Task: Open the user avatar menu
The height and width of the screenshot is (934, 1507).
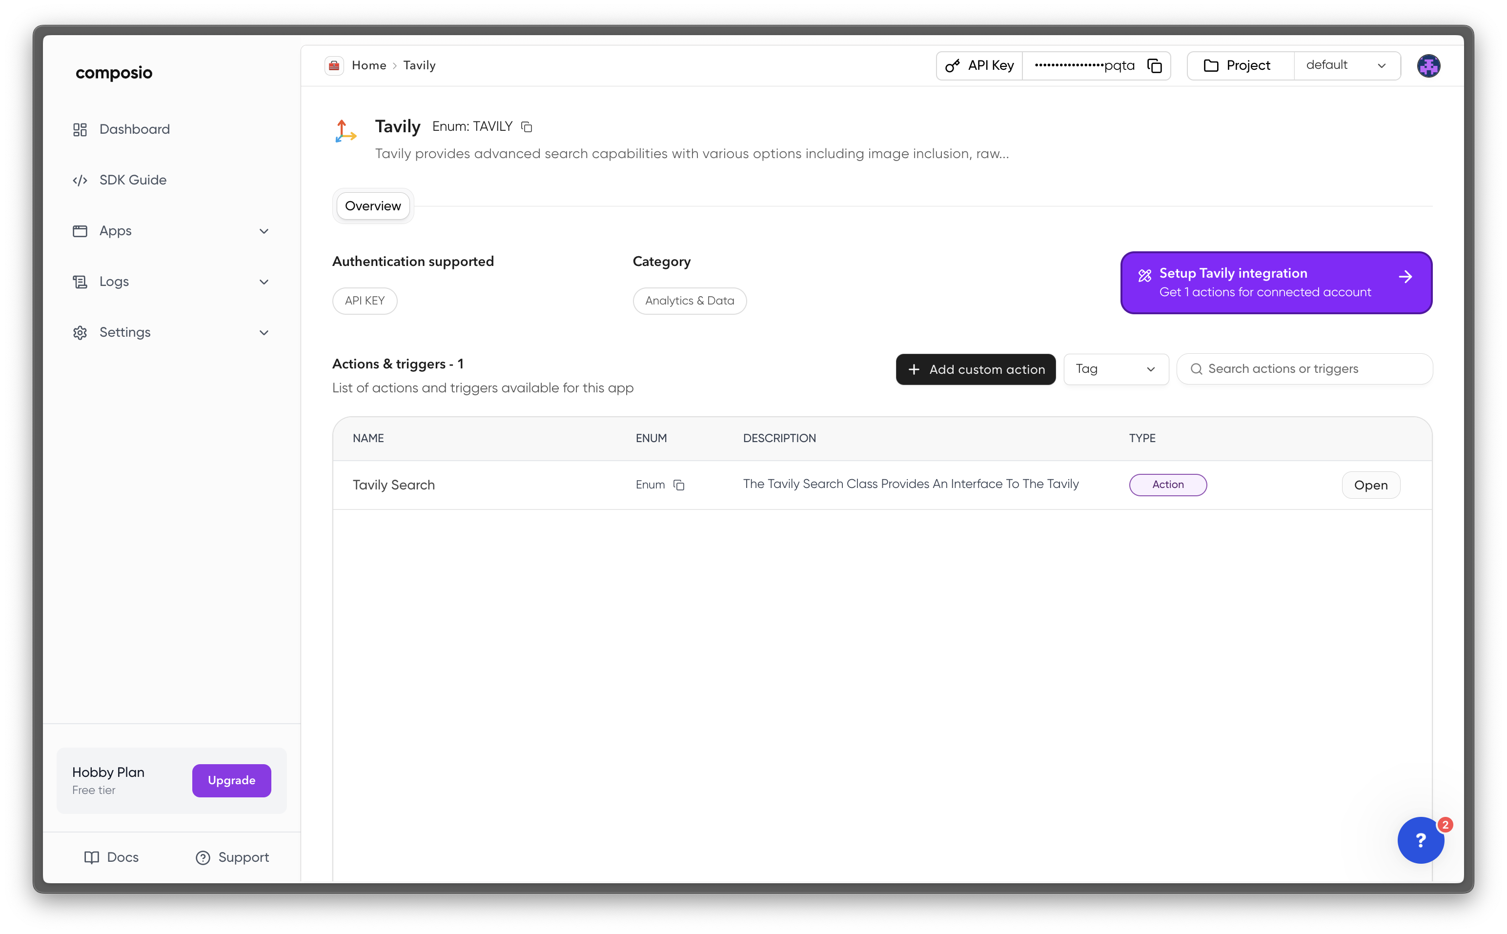Action: coord(1428,65)
